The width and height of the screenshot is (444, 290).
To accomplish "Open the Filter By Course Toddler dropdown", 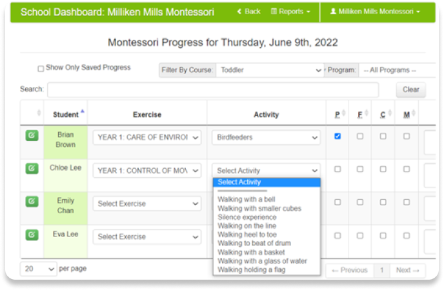I will click(x=270, y=70).
